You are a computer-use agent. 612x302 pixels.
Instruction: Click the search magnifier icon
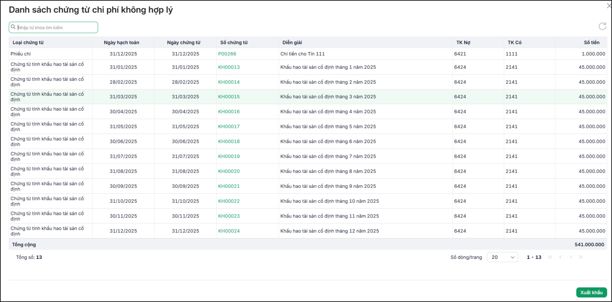(x=13, y=27)
